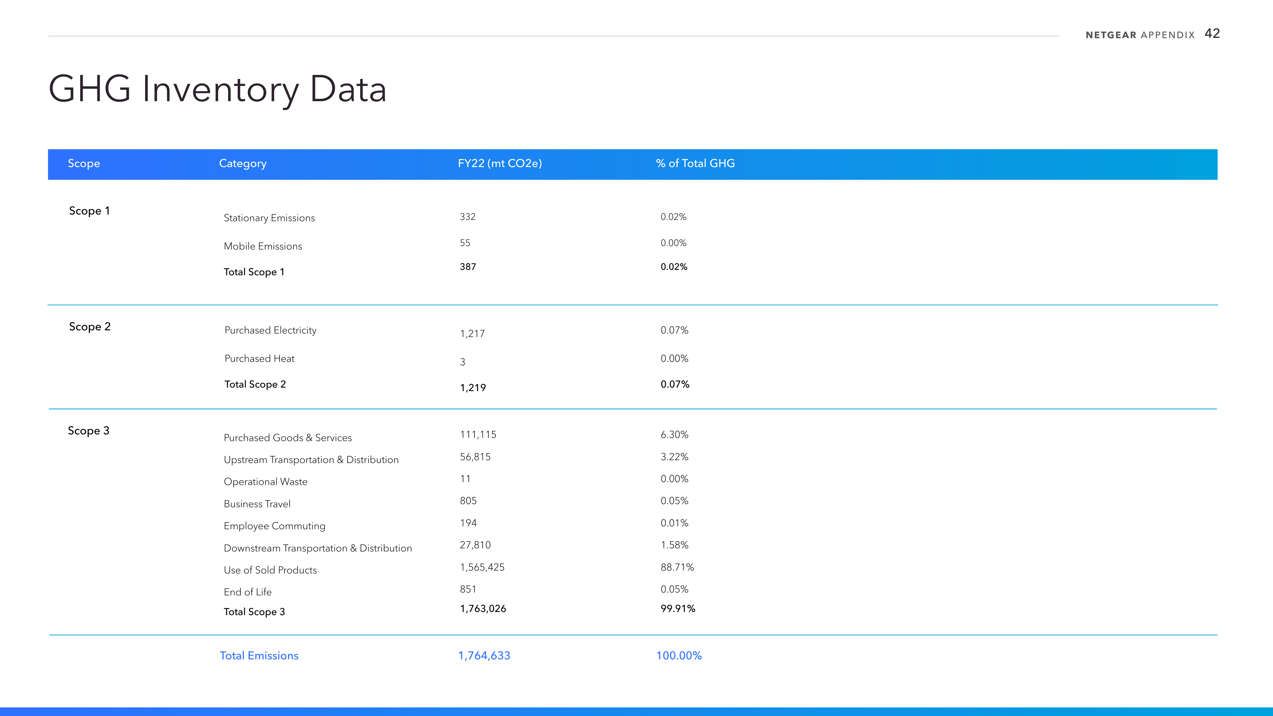Select the 'Category' column header
This screenshot has width=1273, height=716.
pyautogui.click(x=243, y=164)
